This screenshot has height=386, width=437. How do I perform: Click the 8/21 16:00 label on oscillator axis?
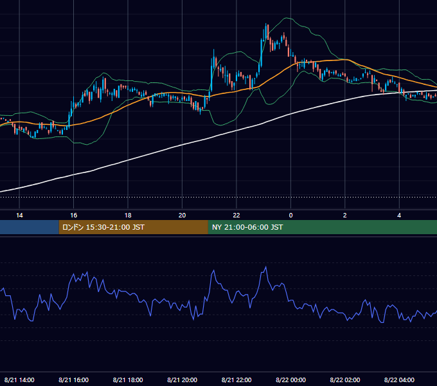(73, 380)
